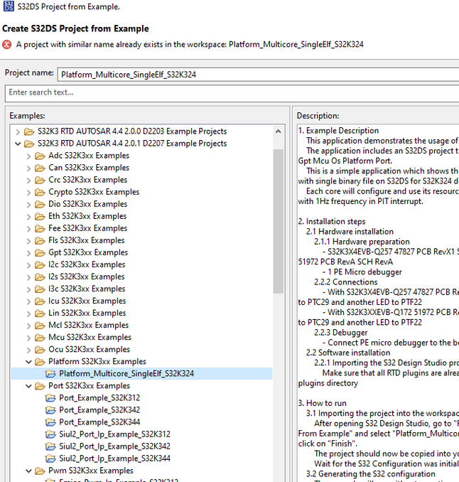459x482 pixels.
Task: Select the Port_Example_S32K342 example
Action: pos(99,410)
